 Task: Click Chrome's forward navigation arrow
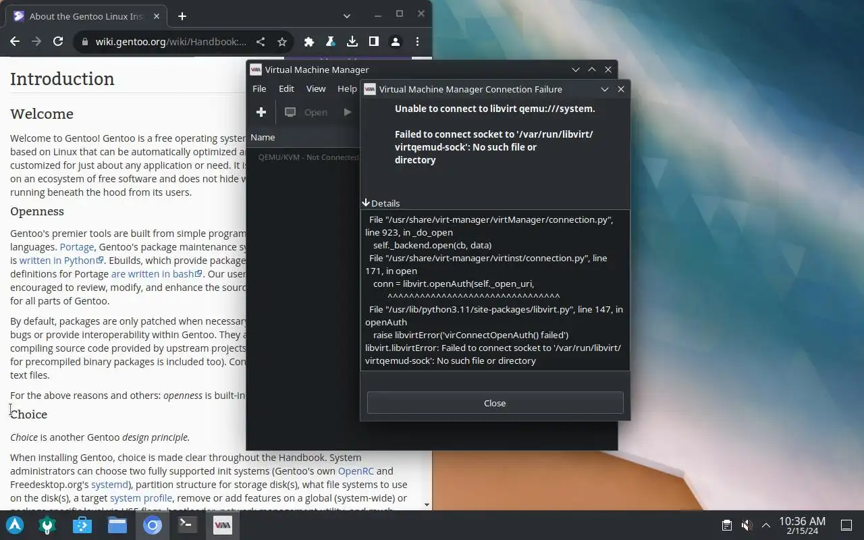click(36, 41)
